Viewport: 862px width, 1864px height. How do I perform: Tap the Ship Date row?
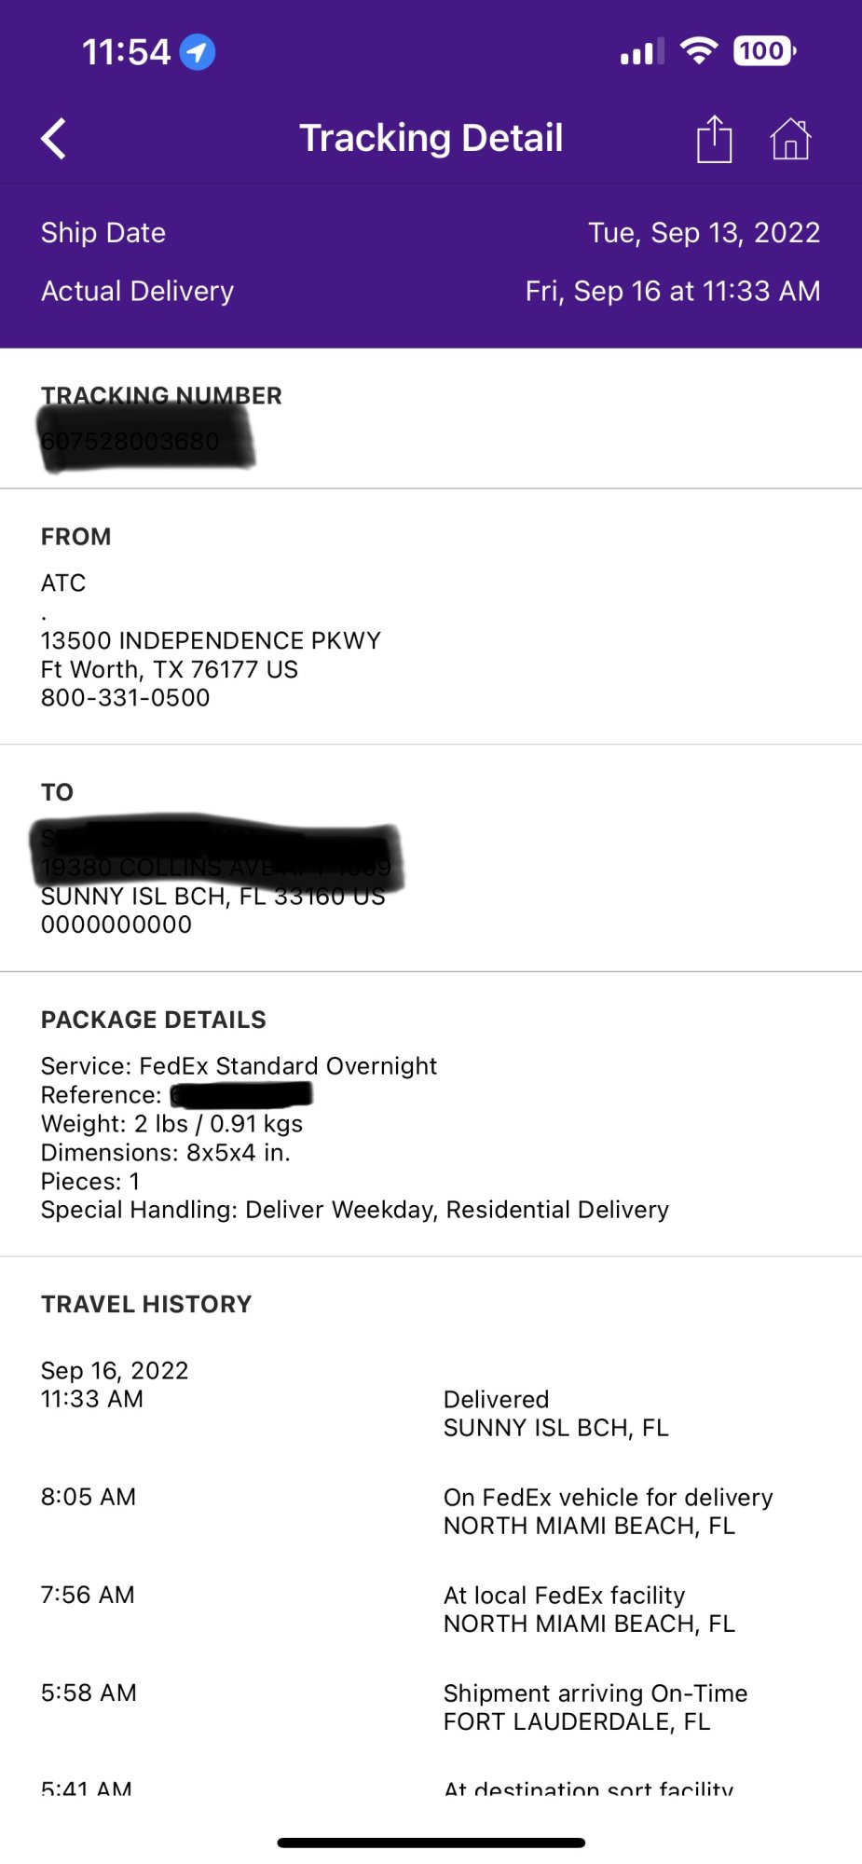[431, 233]
